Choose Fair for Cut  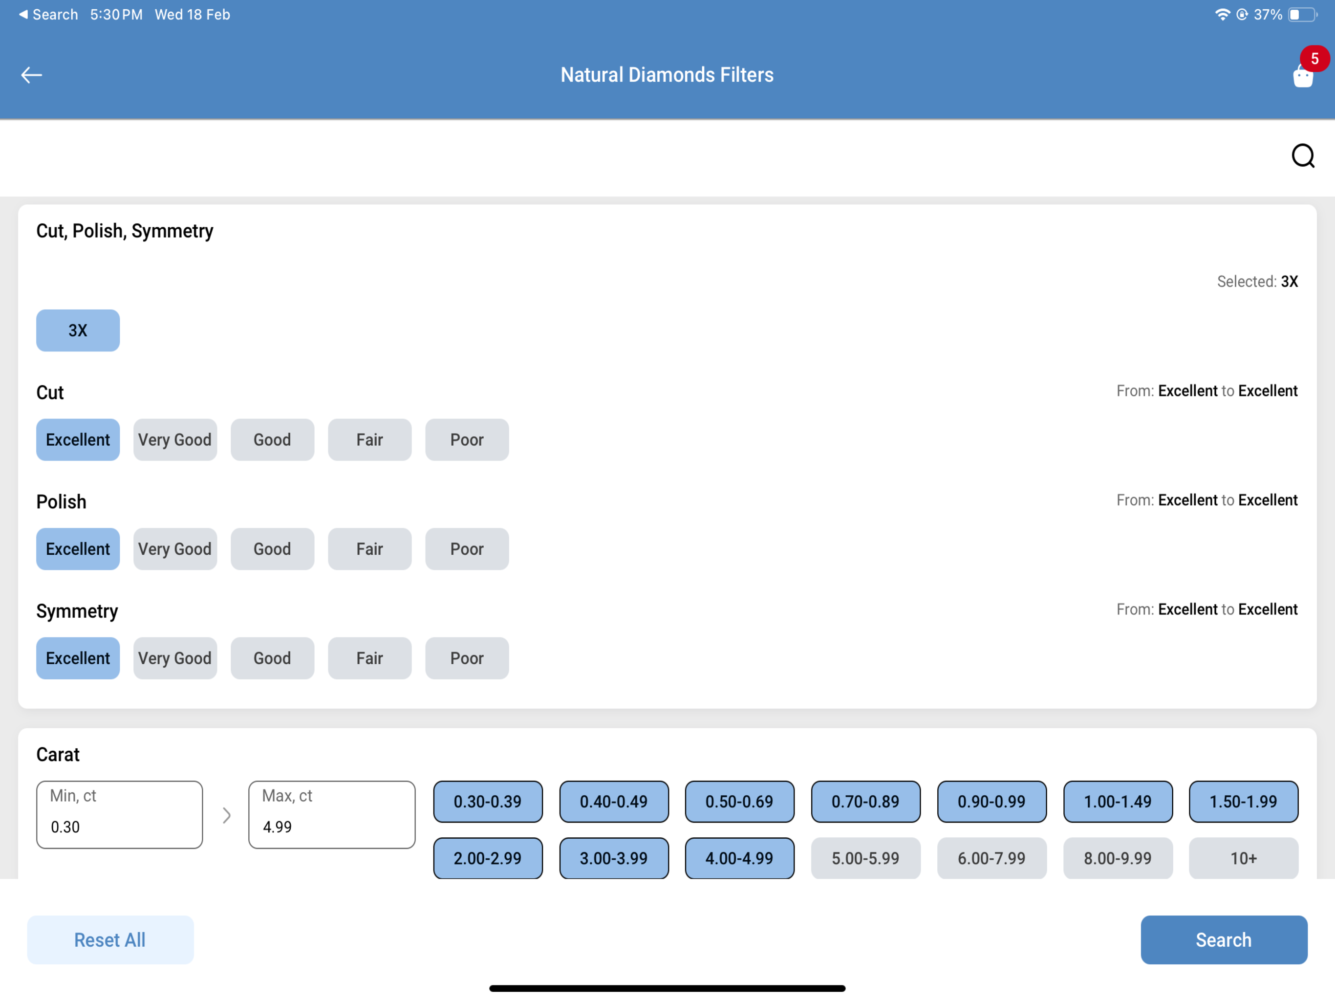point(370,439)
